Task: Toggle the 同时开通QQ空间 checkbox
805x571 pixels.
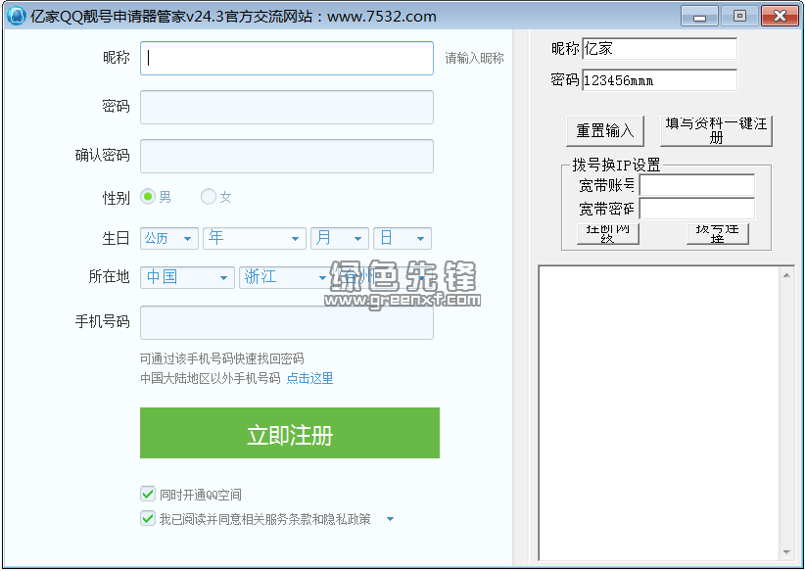Action: (148, 494)
